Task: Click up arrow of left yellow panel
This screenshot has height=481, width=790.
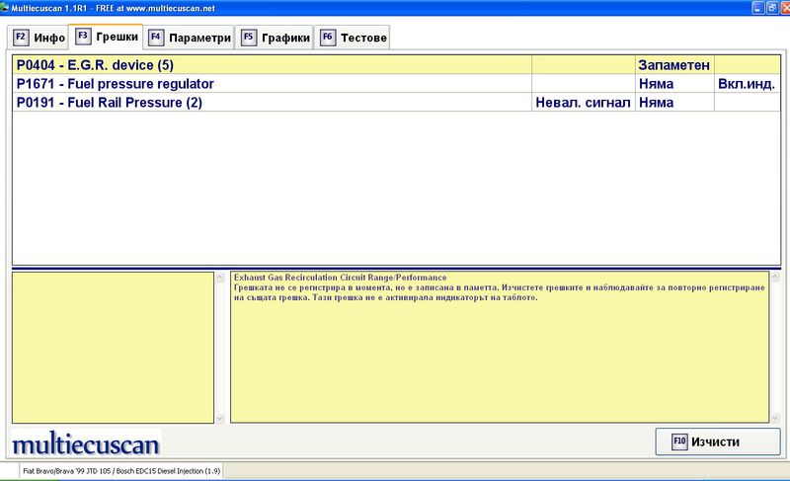Action: pos(219,279)
